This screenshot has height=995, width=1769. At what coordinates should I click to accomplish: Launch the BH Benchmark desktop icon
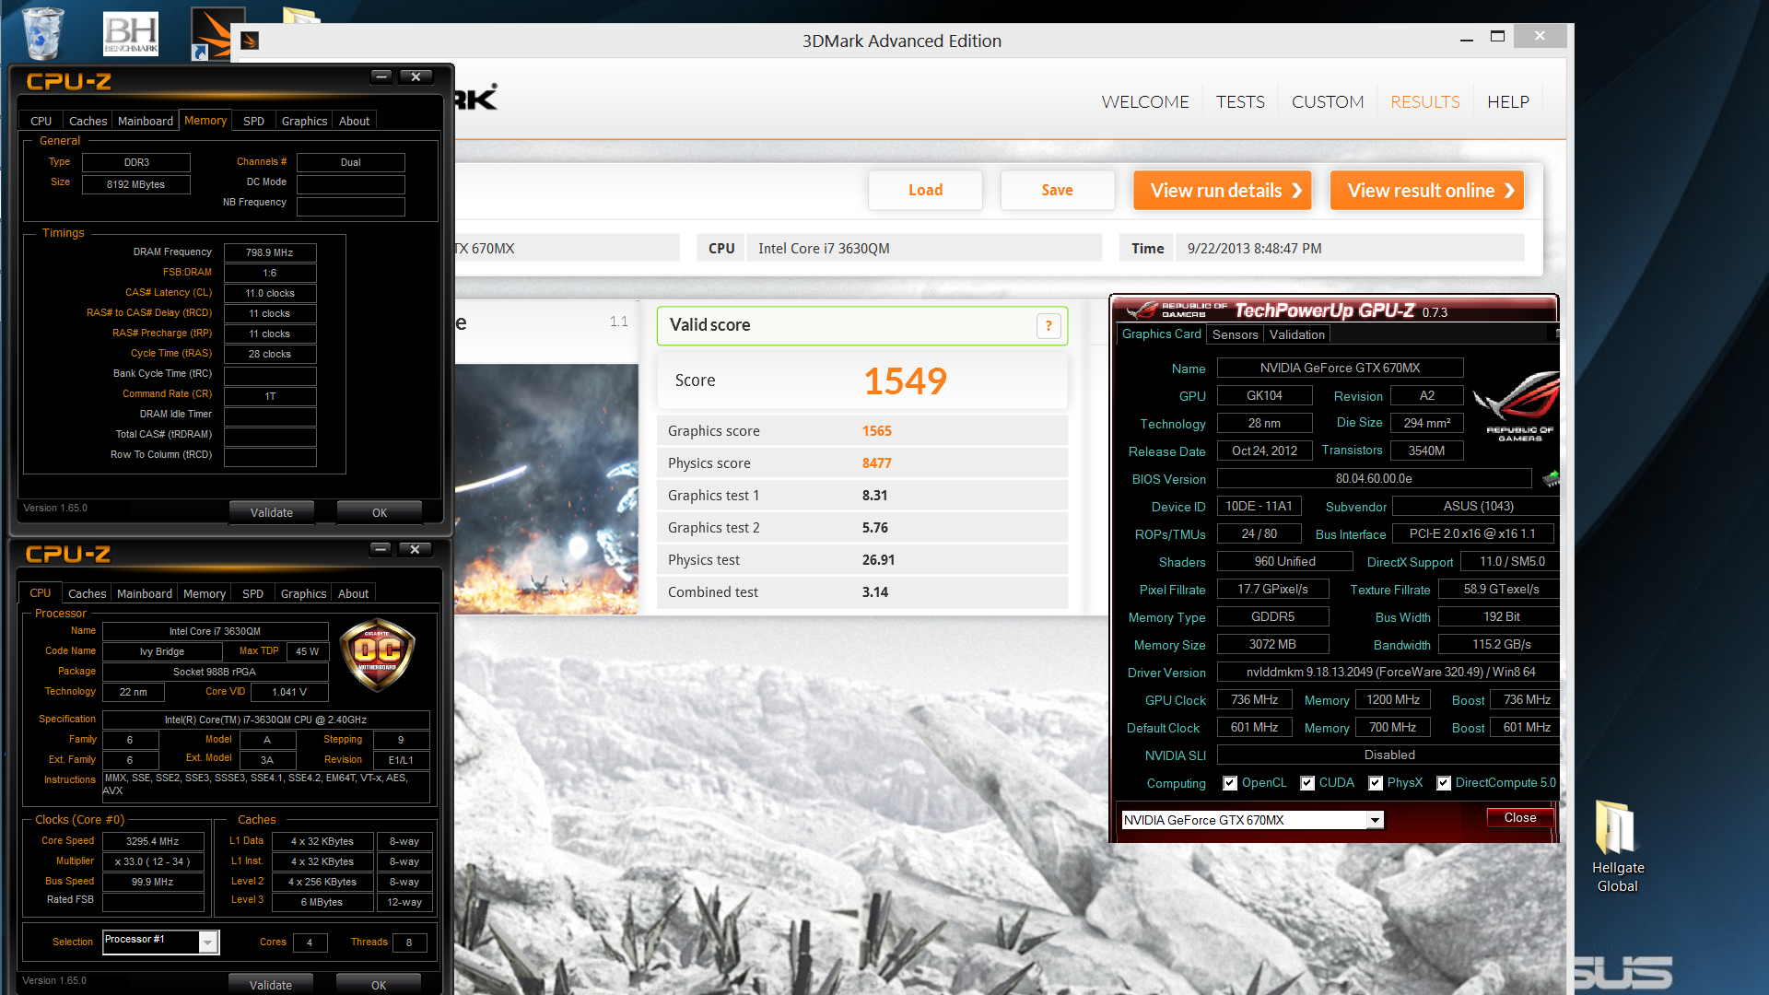click(x=131, y=34)
